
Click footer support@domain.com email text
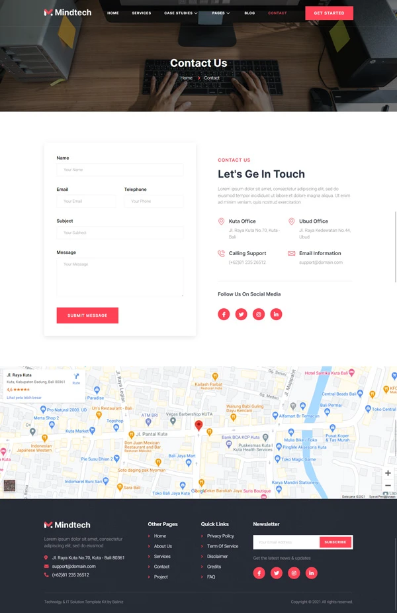[x=74, y=566]
